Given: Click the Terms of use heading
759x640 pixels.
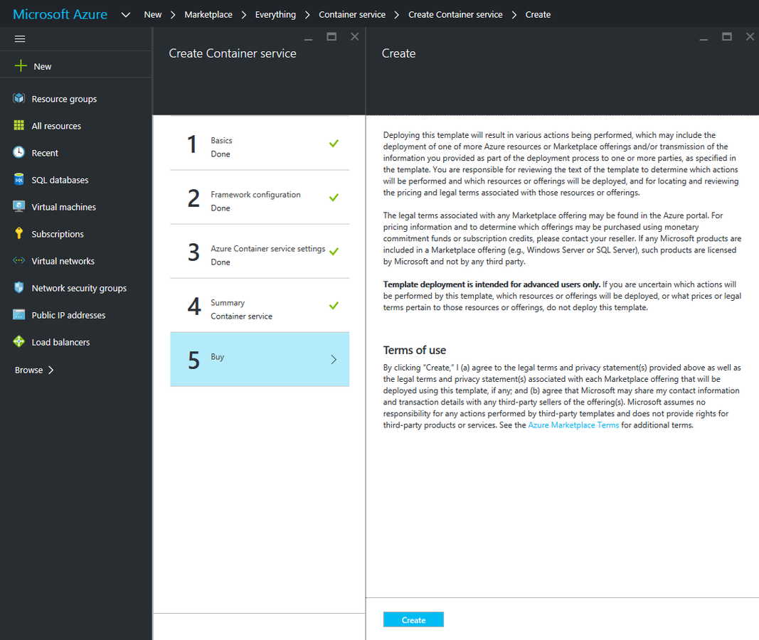Looking at the screenshot, I should pos(414,351).
